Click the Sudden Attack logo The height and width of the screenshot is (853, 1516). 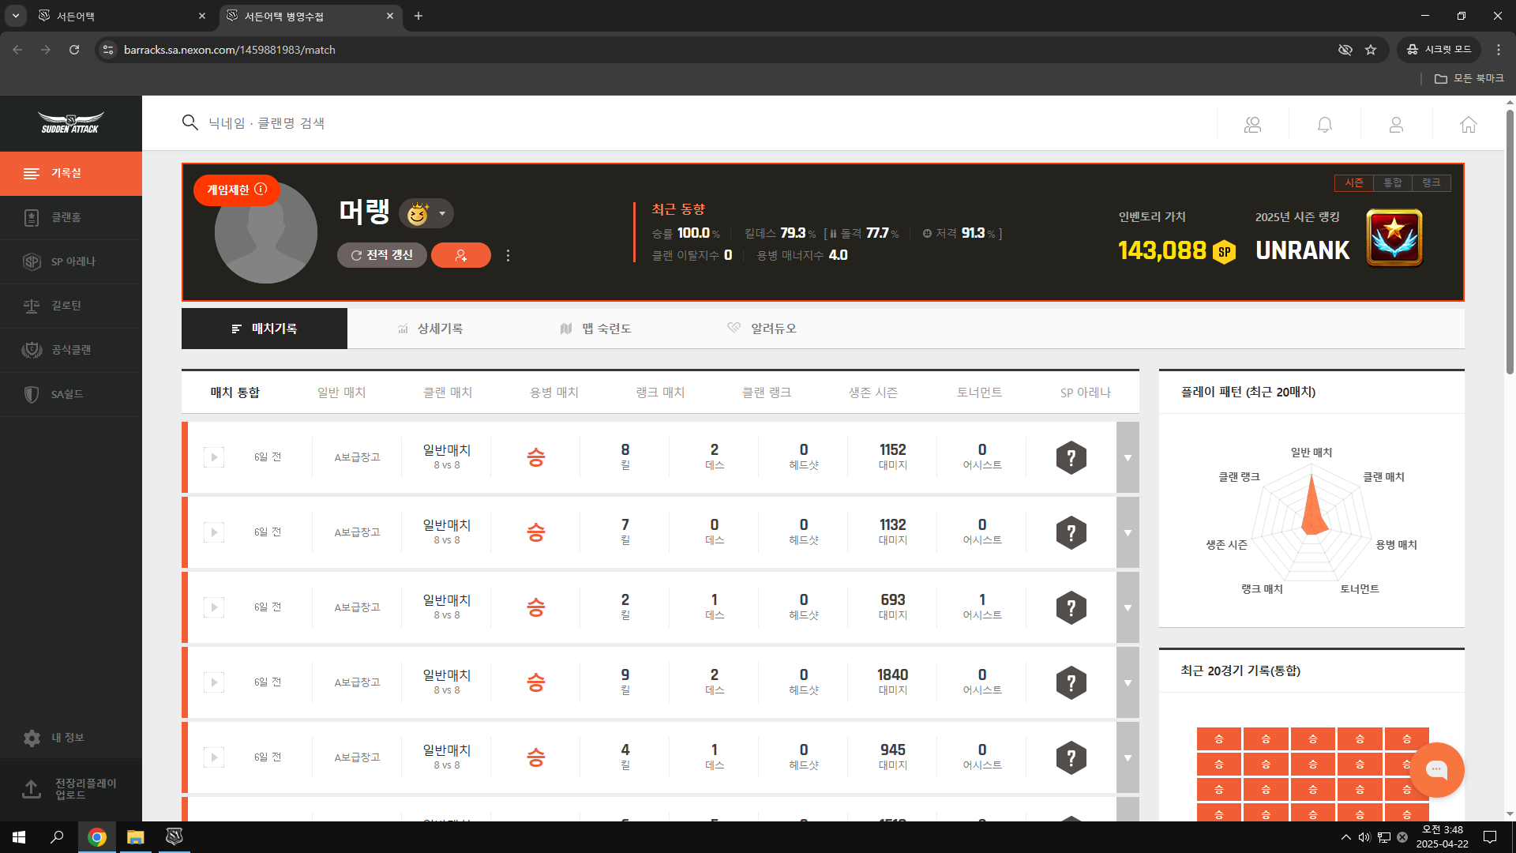71,123
